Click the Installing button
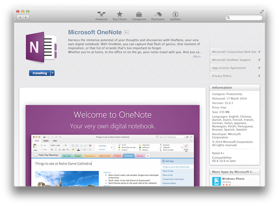Image resolution: width=279 pixels, height=206 pixels. 40,73
